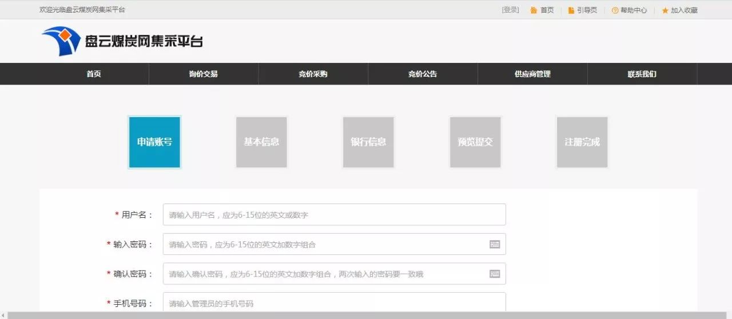Click the star icon beside 加入收藏
Image resolution: width=732 pixels, height=319 pixels.
(x=665, y=10)
